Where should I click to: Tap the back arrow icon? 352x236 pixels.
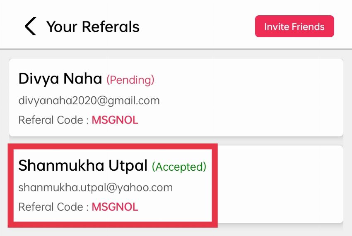[30, 26]
